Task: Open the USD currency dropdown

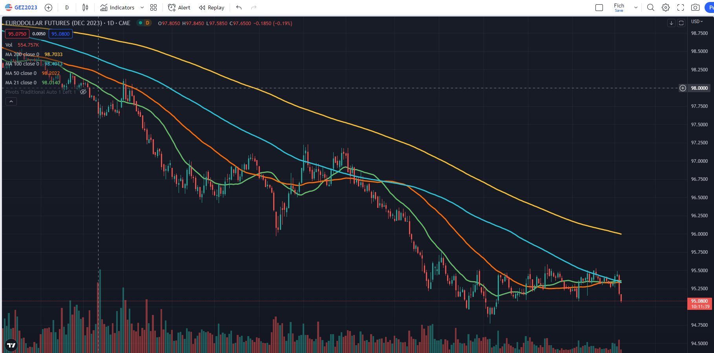Action: coord(697,22)
